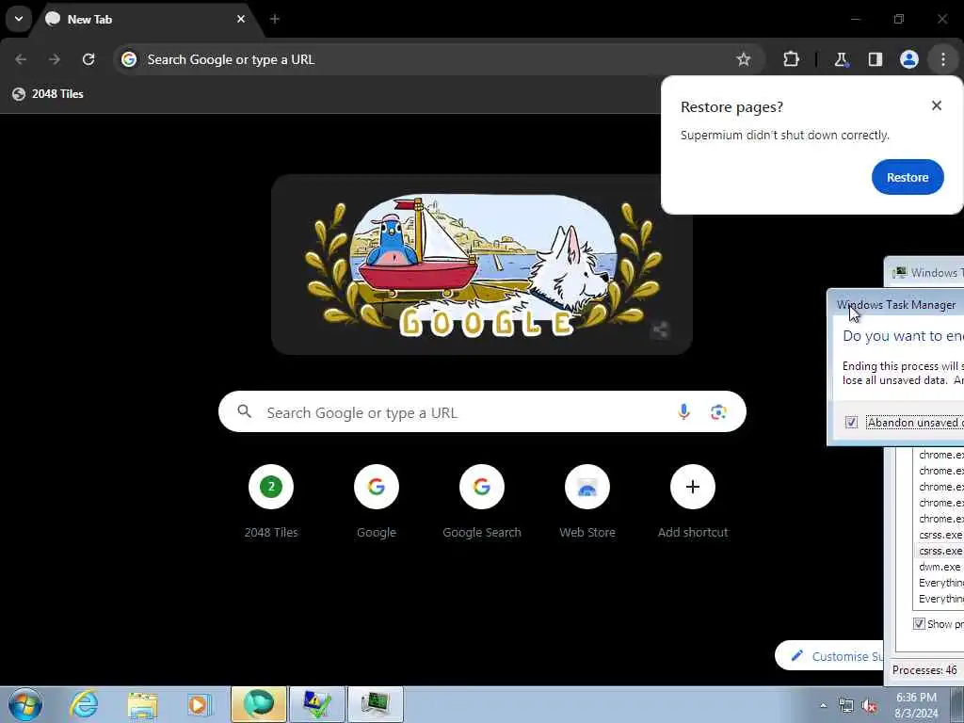This screenshot has height=723, width=964.
Task: Open Google Lens image search icon
Action: click(x=718, y=412)
